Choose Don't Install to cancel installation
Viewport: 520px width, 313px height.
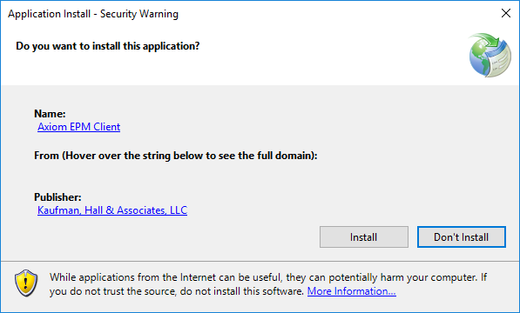462,236
